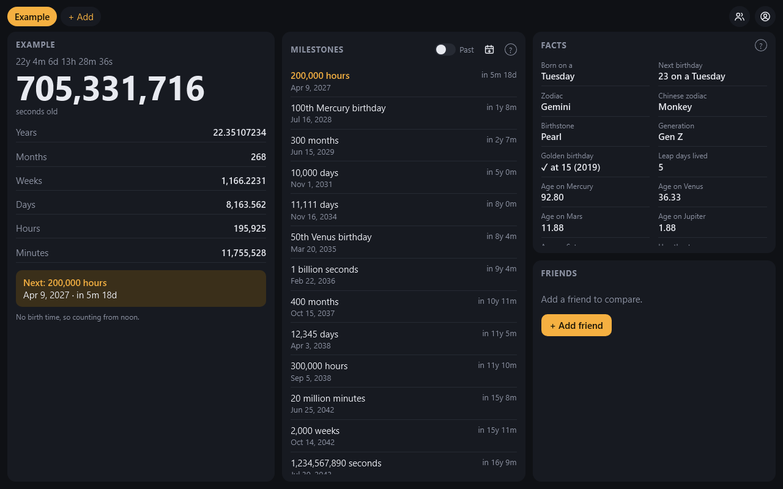The image size is (783, 489).
Task: Click the Age on Jupiter value 1.88
Action: pyautogui.click(x=667, y=228)
